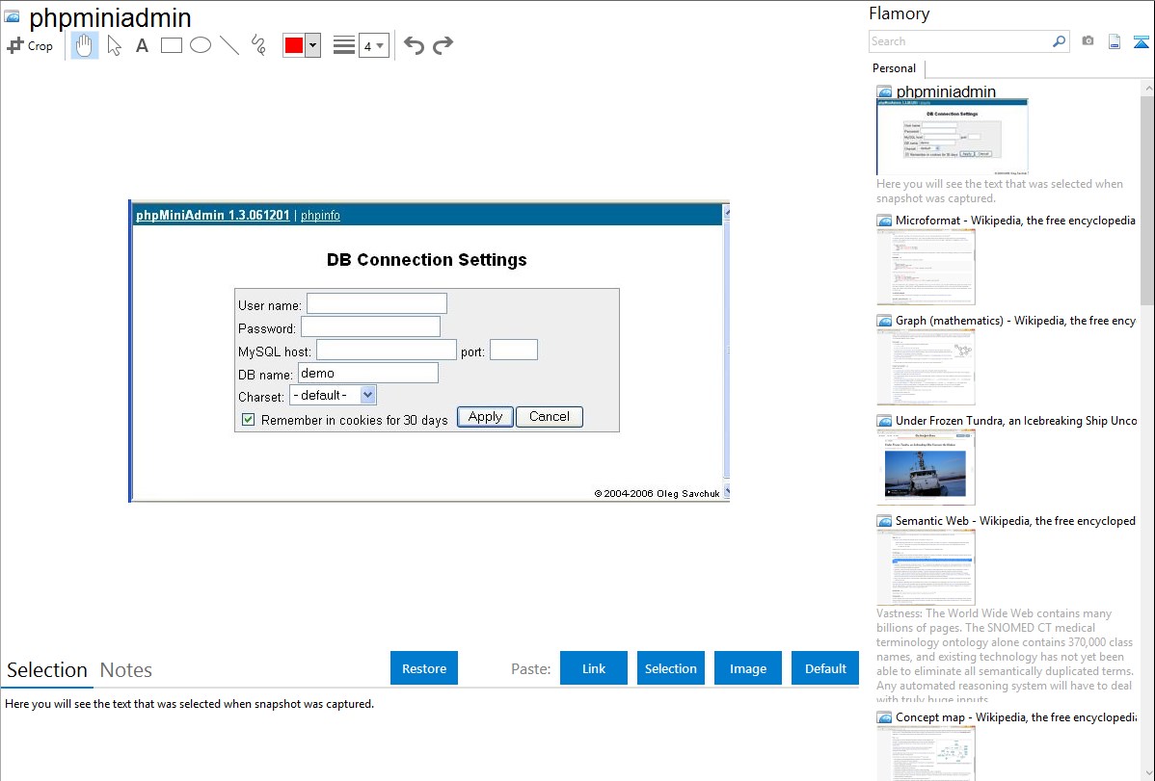The width and height of the screenshot is (1155, 781).
Task: Select the straight line tool
Action: tap(229, 45)
